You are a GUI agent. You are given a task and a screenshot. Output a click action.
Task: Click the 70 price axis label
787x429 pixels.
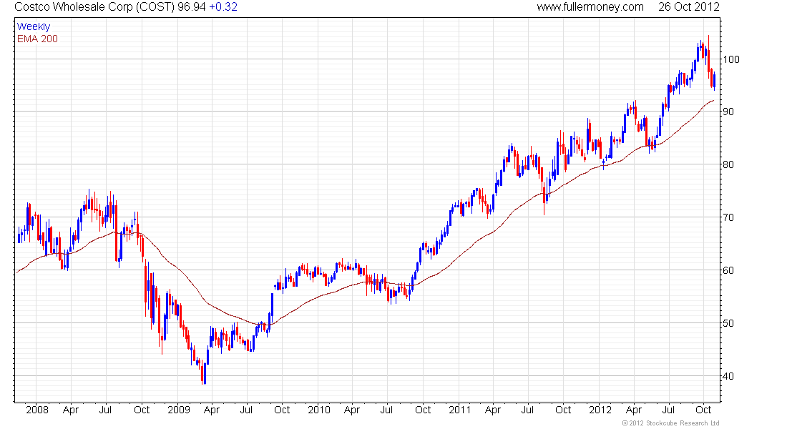click(728, 217)
